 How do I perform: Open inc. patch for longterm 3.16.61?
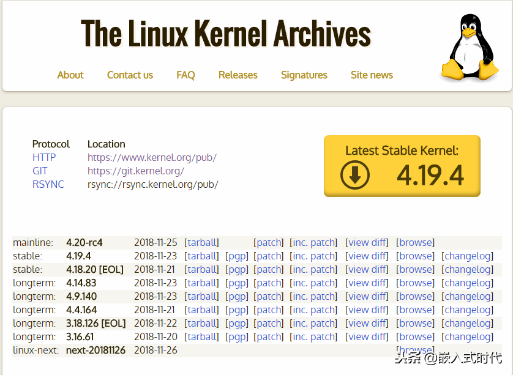click(x=313, y=336)
